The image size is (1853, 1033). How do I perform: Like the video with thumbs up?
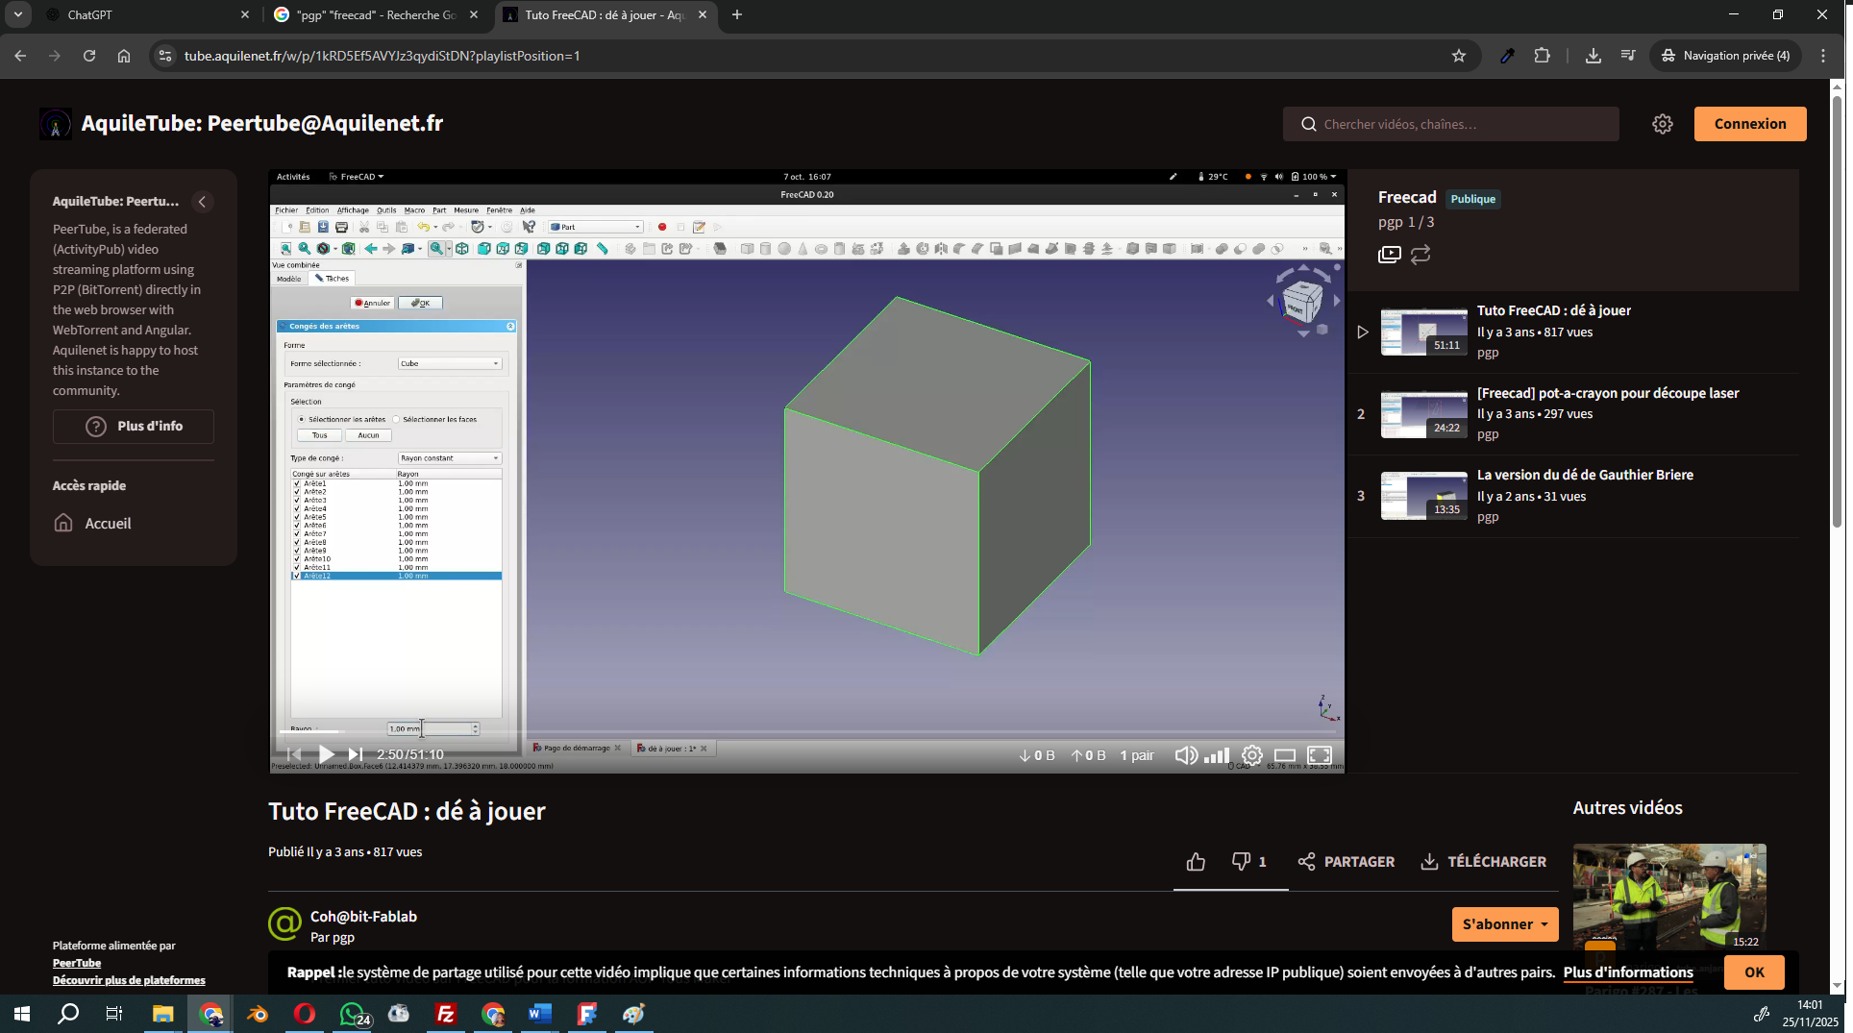1196,862
